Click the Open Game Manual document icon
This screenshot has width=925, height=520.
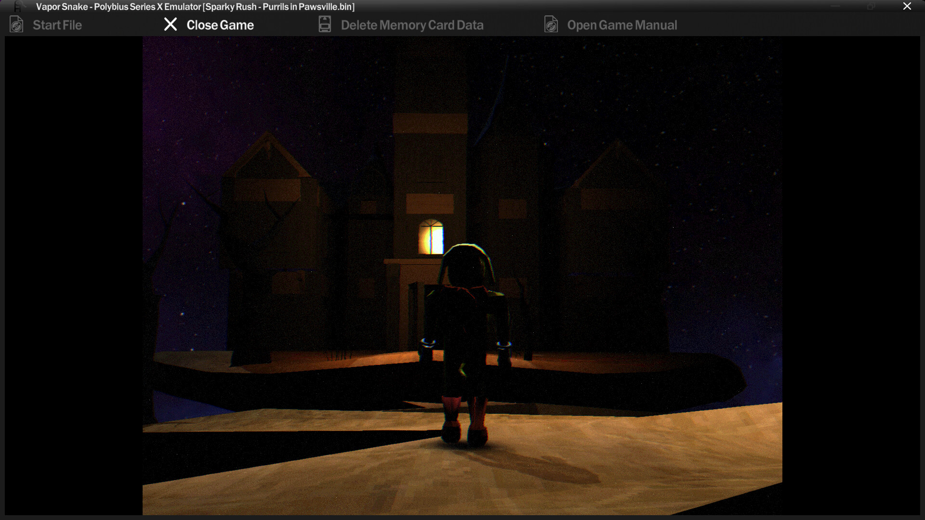click(x=551, y=25)
